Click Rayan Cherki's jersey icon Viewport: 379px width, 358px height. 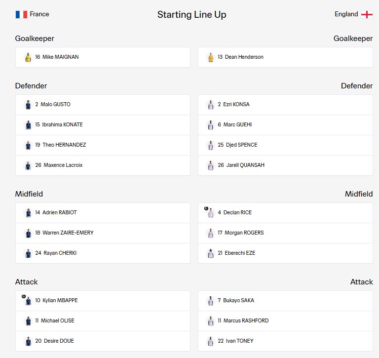tap(28, 253)
